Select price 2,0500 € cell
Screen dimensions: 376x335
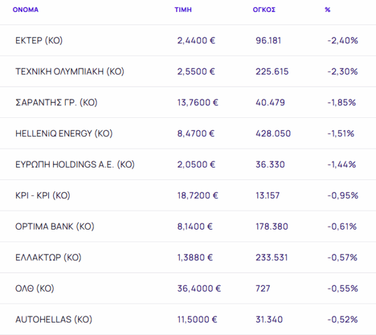(x=196, y=164)
